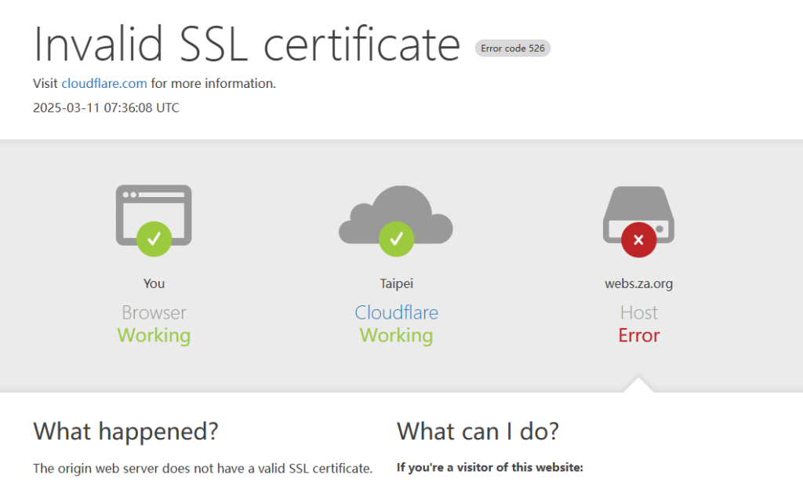This screenshot has height=482, width=803.
Task: Click the "If you're a visitor" text
Action: click(x=490, y=468)
